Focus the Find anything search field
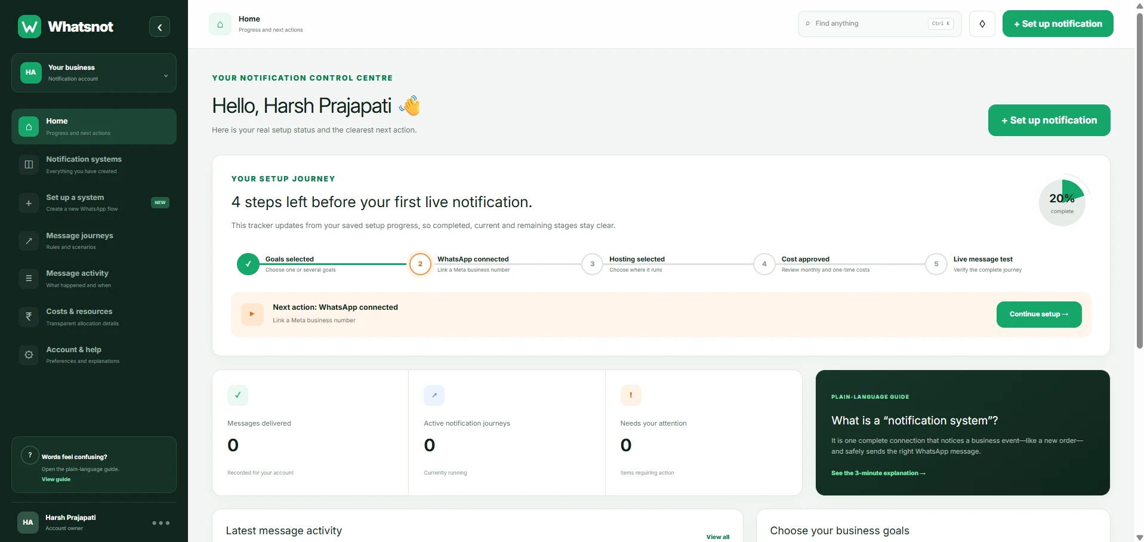The height and width of the screenshot is (542, 1144). click(879, 24)
